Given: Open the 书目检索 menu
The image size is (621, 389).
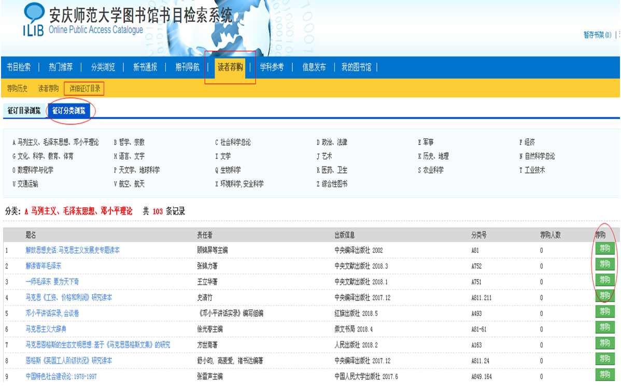Looking at the screenshot, I should (19, 67).
